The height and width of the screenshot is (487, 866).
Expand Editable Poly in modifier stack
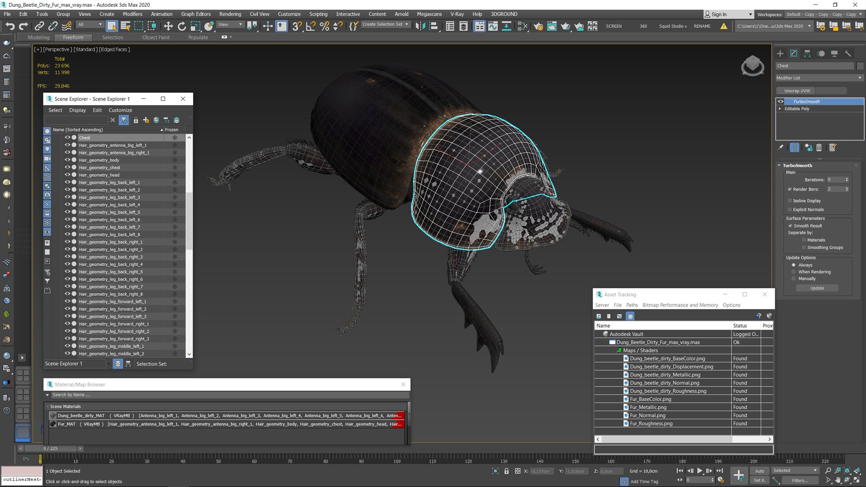pyautogui.click(x=780, y=109)
